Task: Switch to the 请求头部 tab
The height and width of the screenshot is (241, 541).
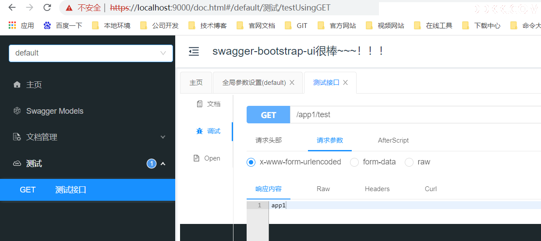Action: [x=269, y=140]
